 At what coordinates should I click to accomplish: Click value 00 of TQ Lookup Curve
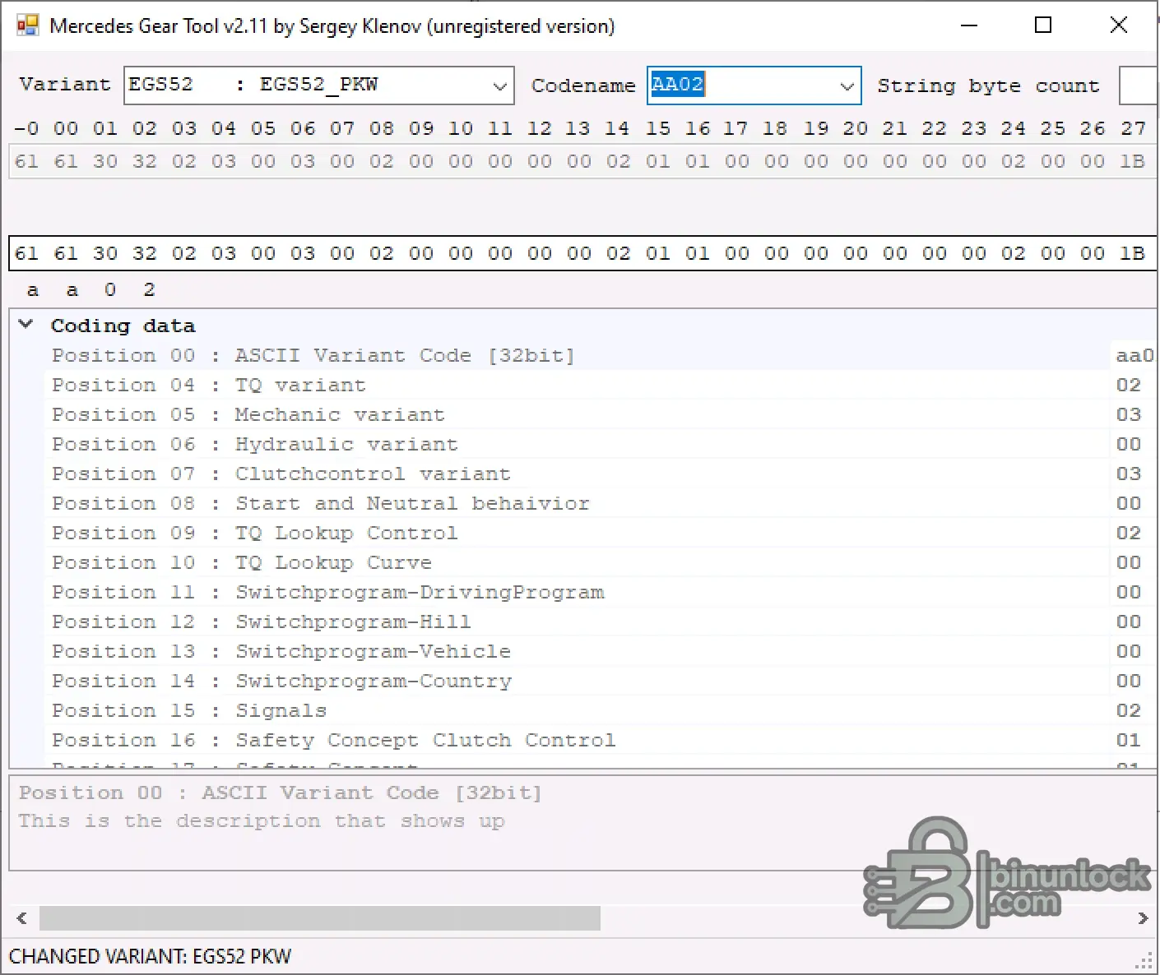(1129, 562)
